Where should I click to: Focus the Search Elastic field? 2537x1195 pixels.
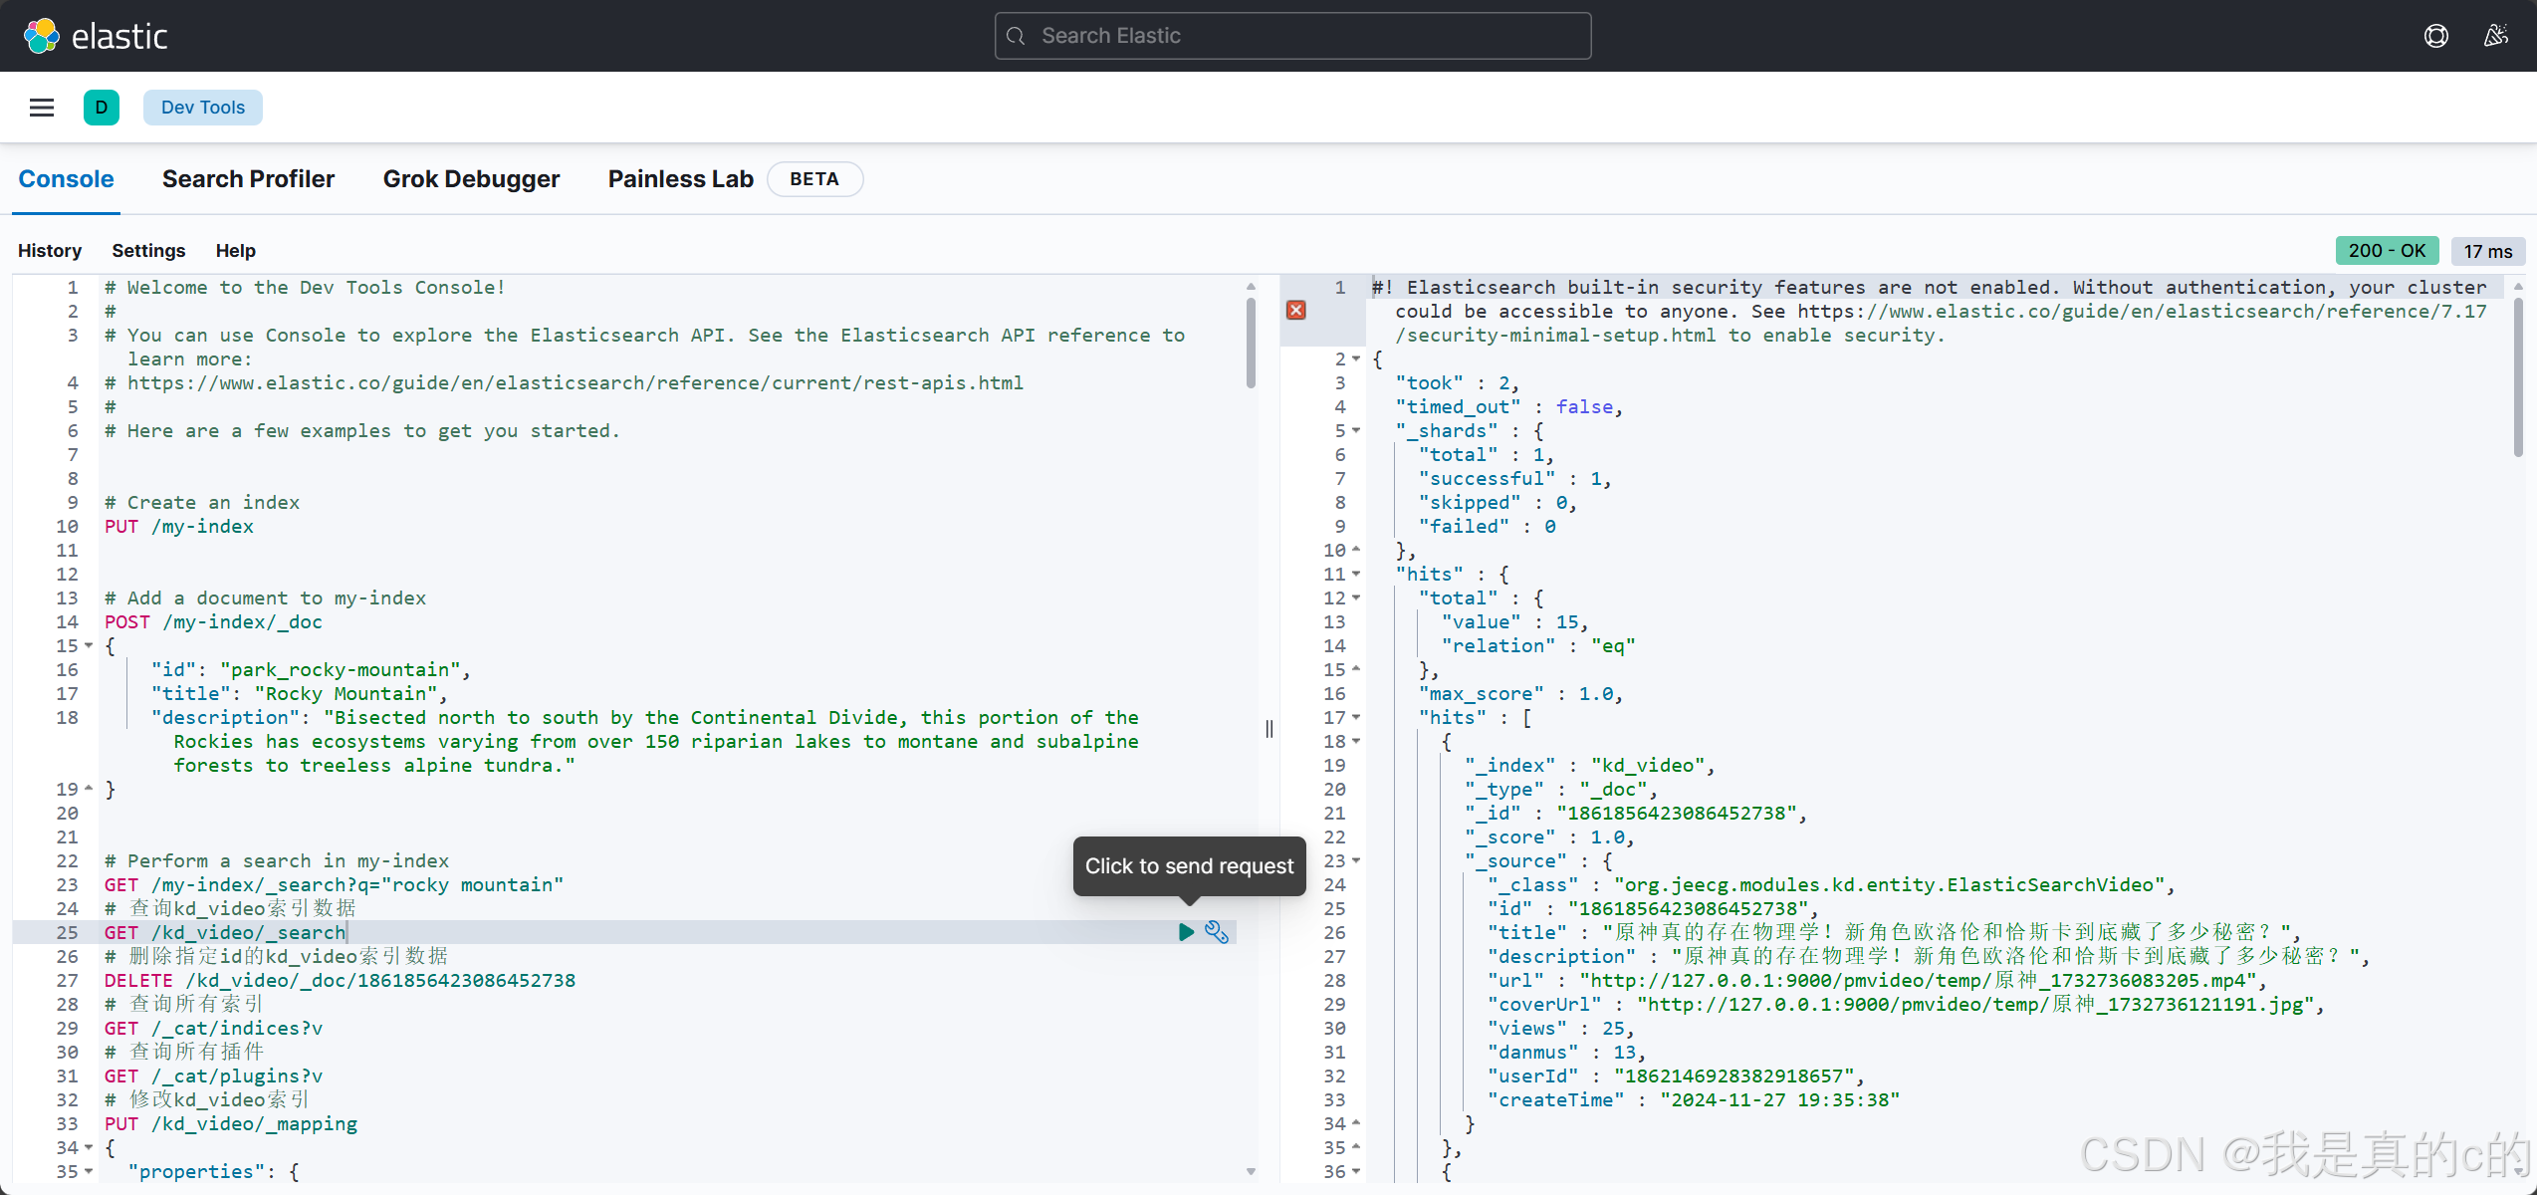(x=1292, y=36)
